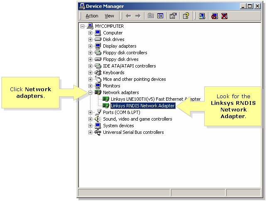Close the Device Manager window
Screen dimensions: 267x201
pyautogui.click(x=257, y=6)
